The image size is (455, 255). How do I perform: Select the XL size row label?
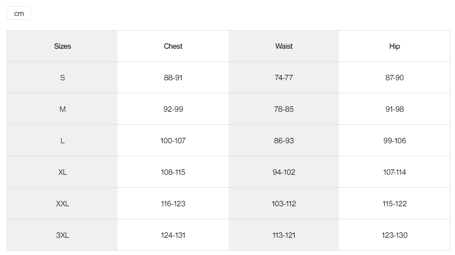62,172
